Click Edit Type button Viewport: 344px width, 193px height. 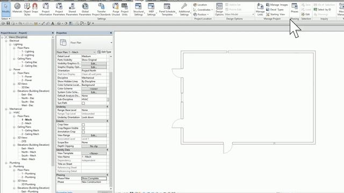click(x=104, y=52)
